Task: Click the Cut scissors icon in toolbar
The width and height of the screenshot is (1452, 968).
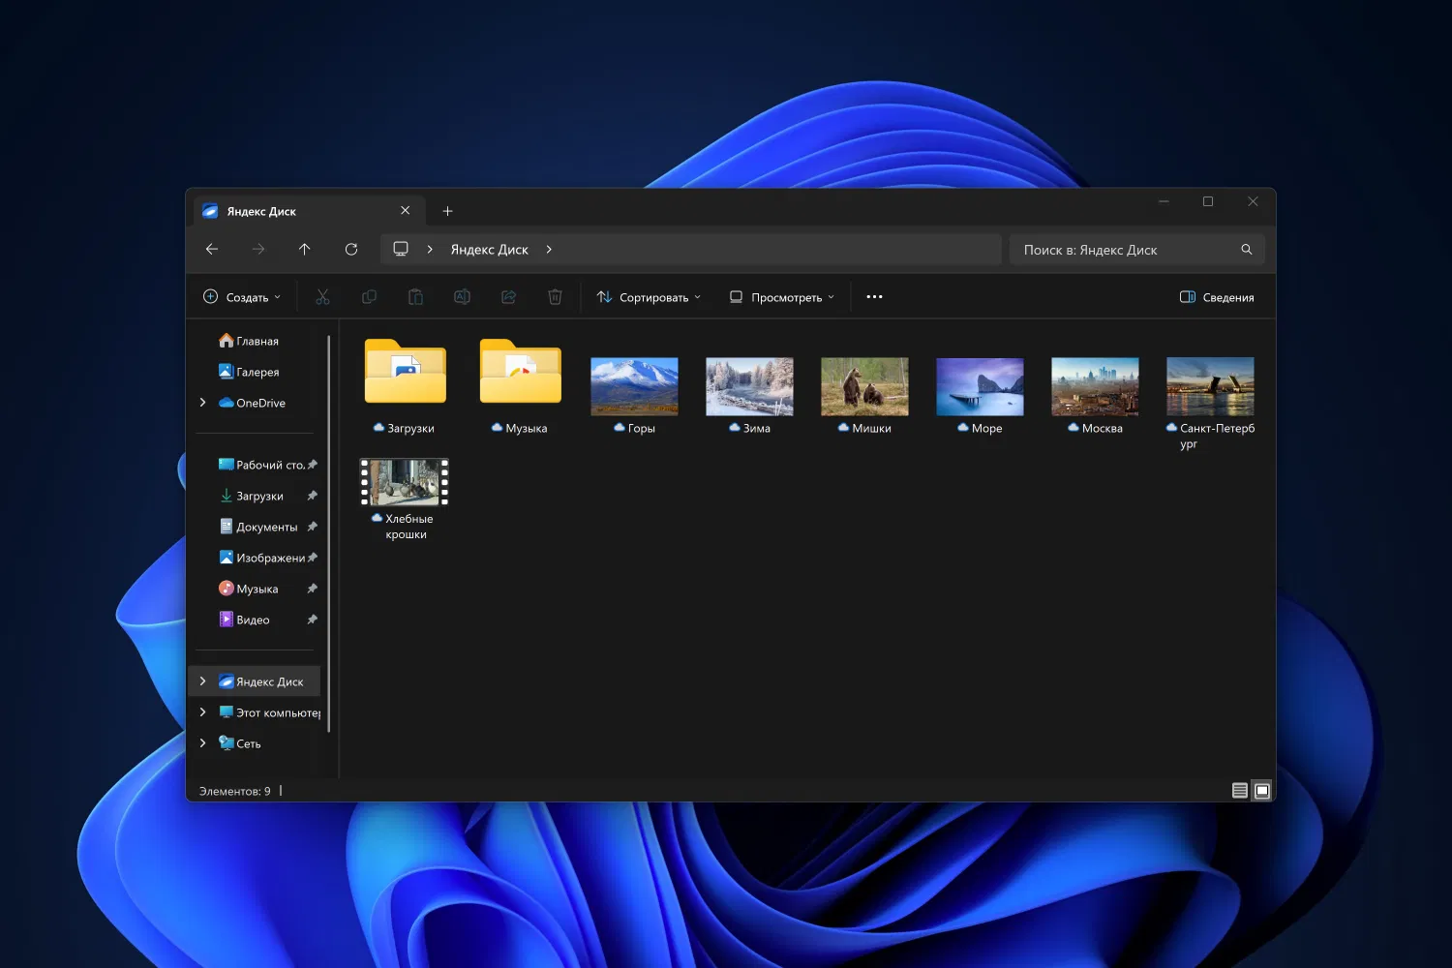Action: [322, 297]
